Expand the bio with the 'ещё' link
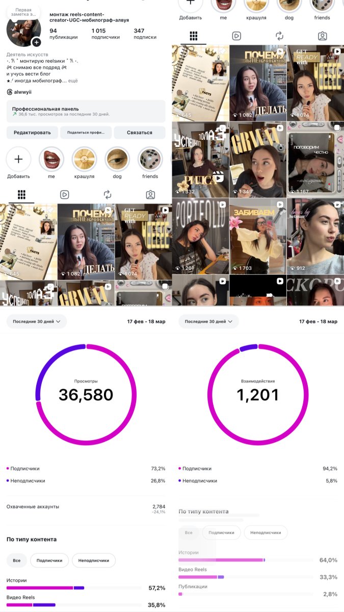The image size is (344, 612). pos(73,81)
